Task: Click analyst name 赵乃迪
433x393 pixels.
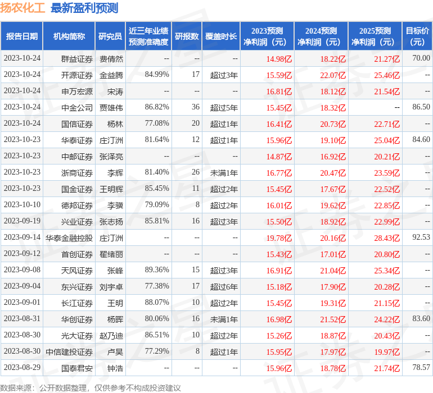Action: pyautogui.click(x=111, y=335)
